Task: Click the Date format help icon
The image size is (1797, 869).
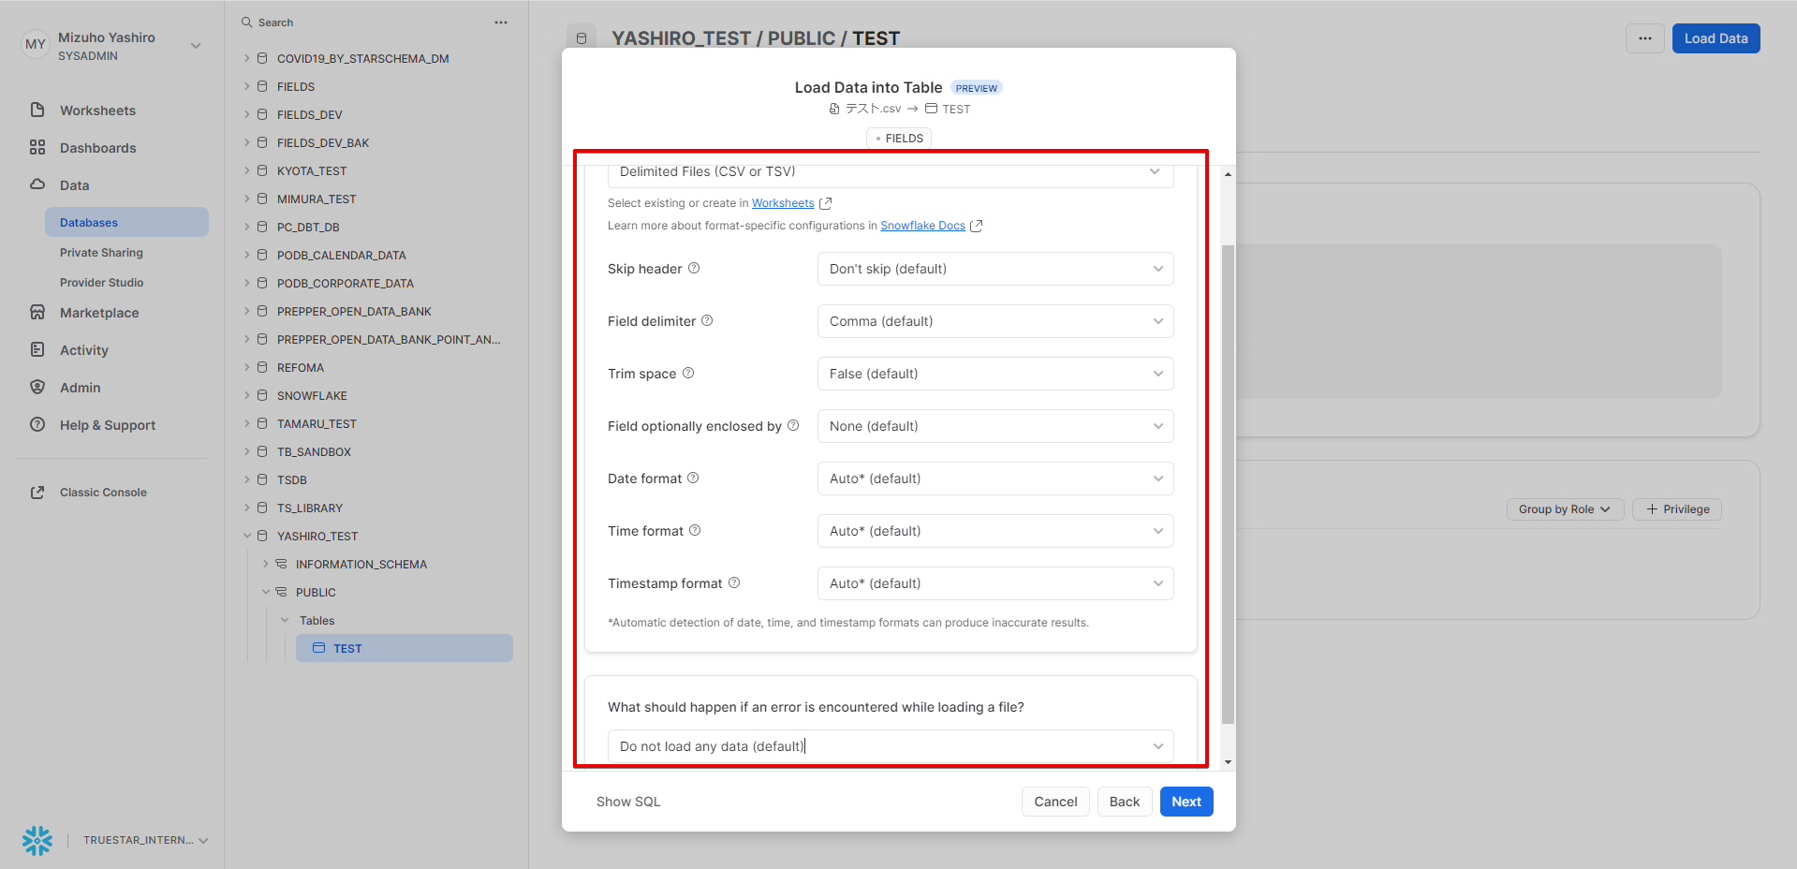Action: pos(693,479)
